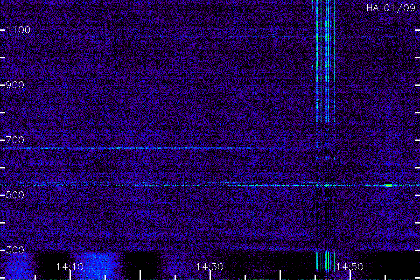Click the 1100 frequency axis label
Viewport: 420px width, 280px height.
(x=18, y=30)
